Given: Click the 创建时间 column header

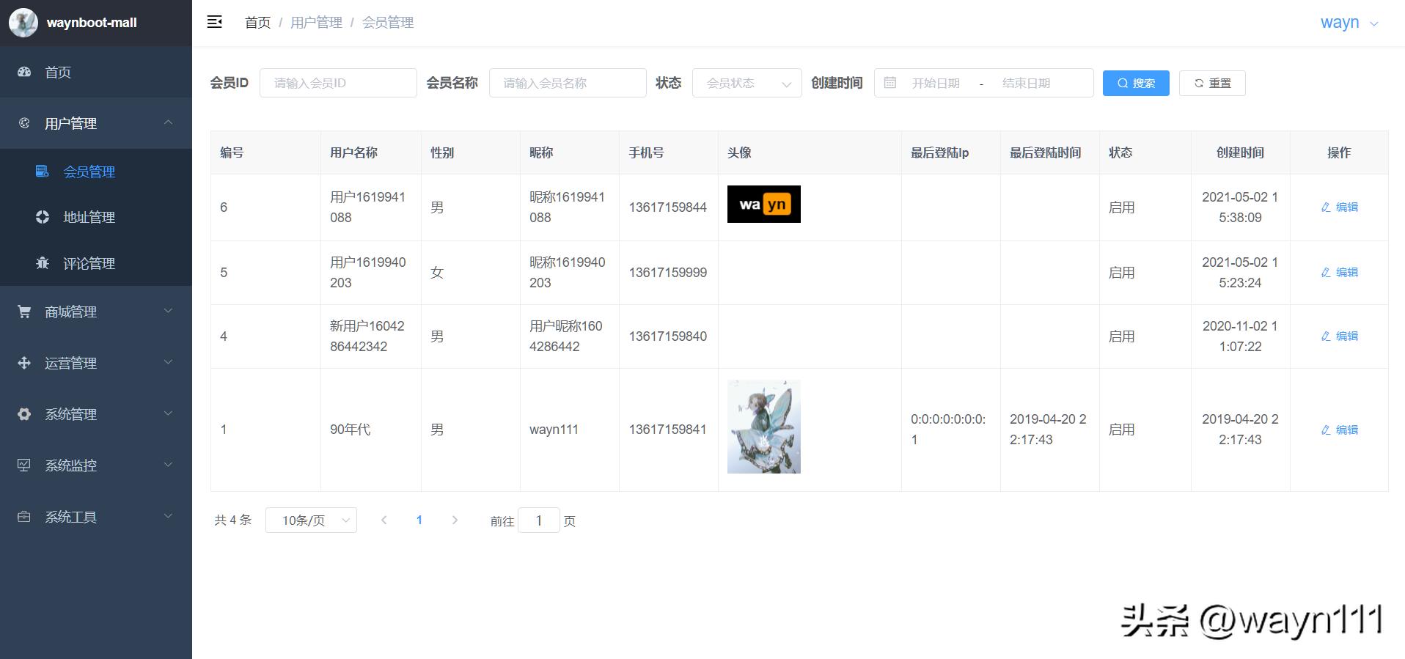Looking at the screenshot, I should click(1240, 152).
